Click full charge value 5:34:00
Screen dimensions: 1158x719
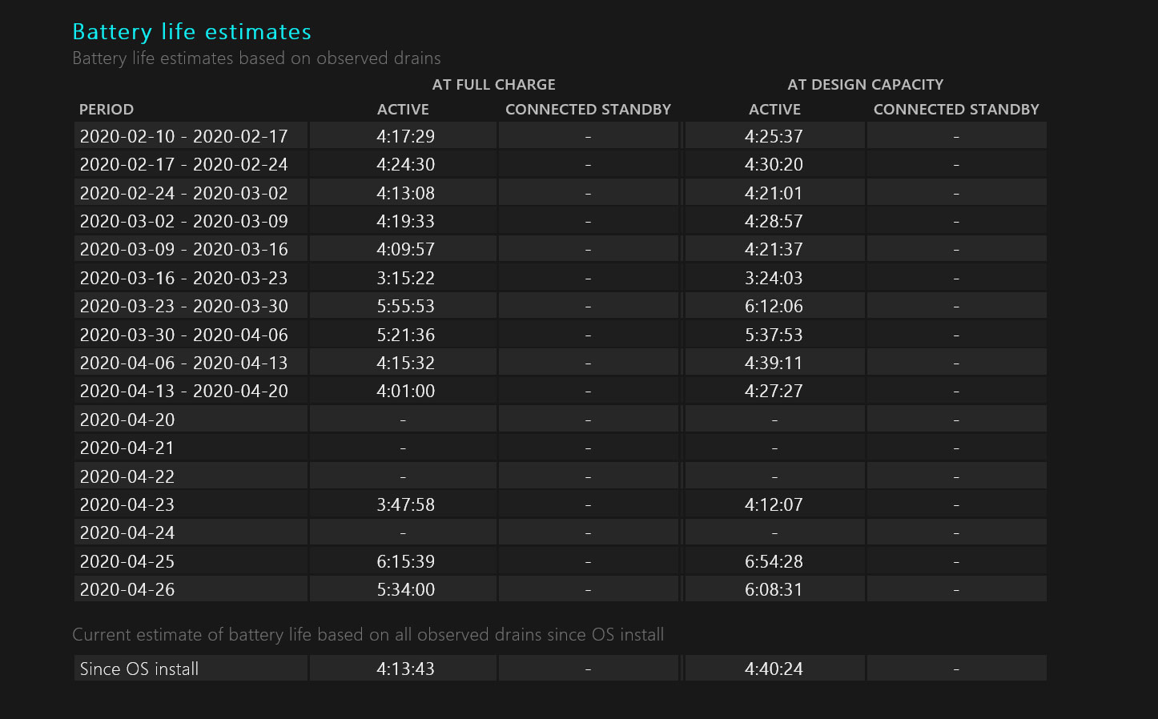pos(405,589)
